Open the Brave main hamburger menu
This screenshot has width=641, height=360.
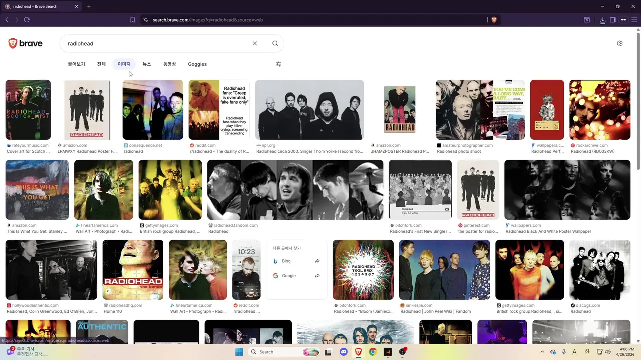coord(633,20)
